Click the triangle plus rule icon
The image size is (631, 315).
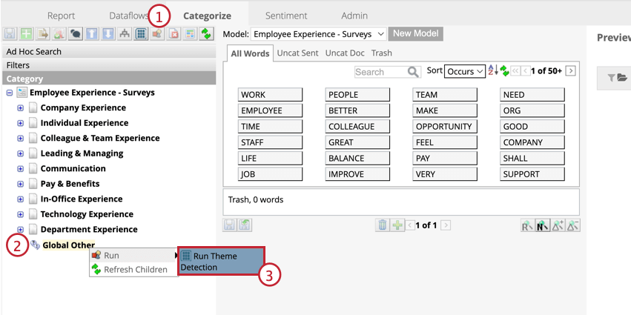click(558, 225)
